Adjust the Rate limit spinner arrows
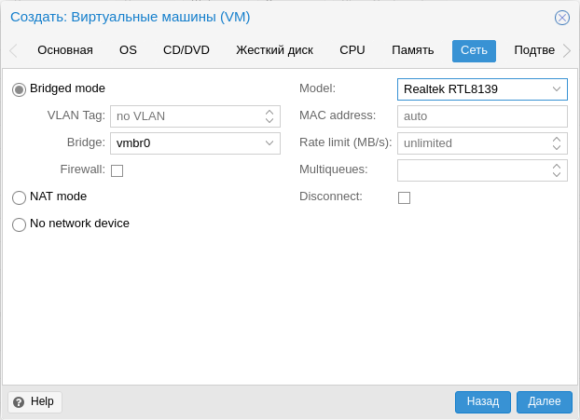 [557, 143]
